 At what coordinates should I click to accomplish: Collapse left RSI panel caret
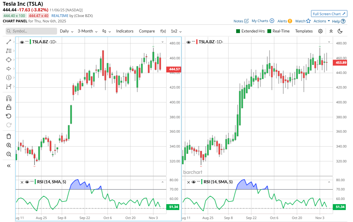[x=163, y=182]
